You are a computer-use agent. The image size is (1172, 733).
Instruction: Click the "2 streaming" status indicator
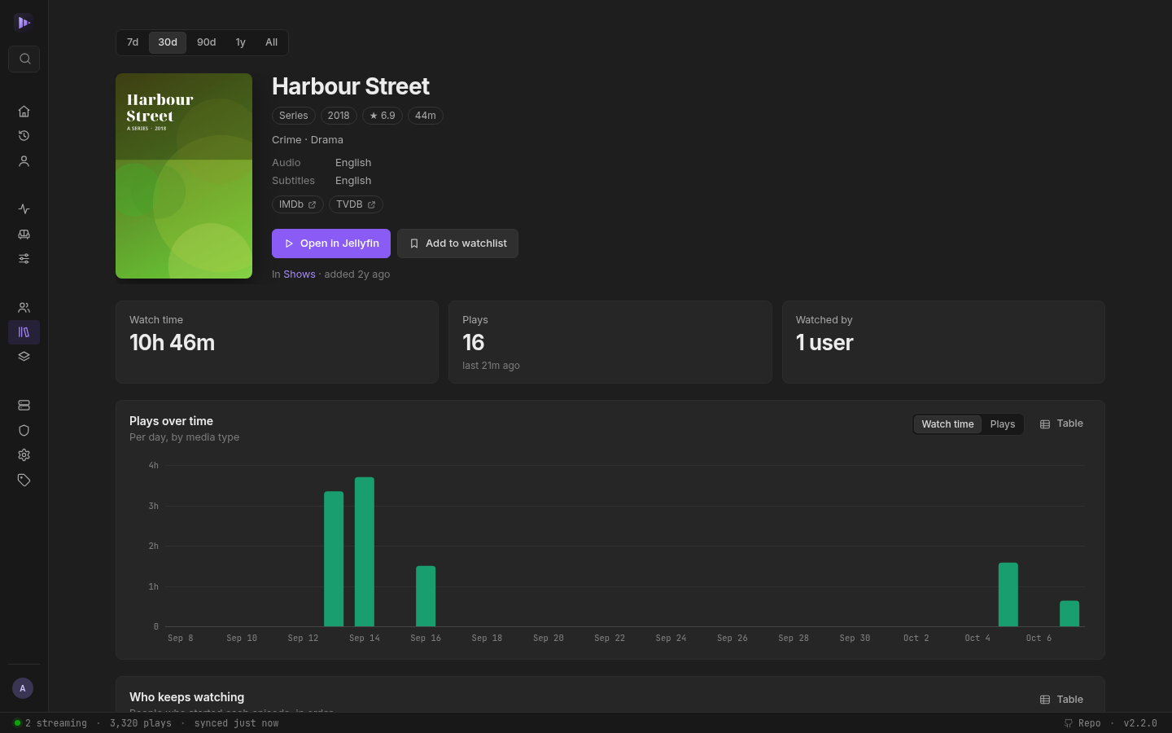coord(50,723)
